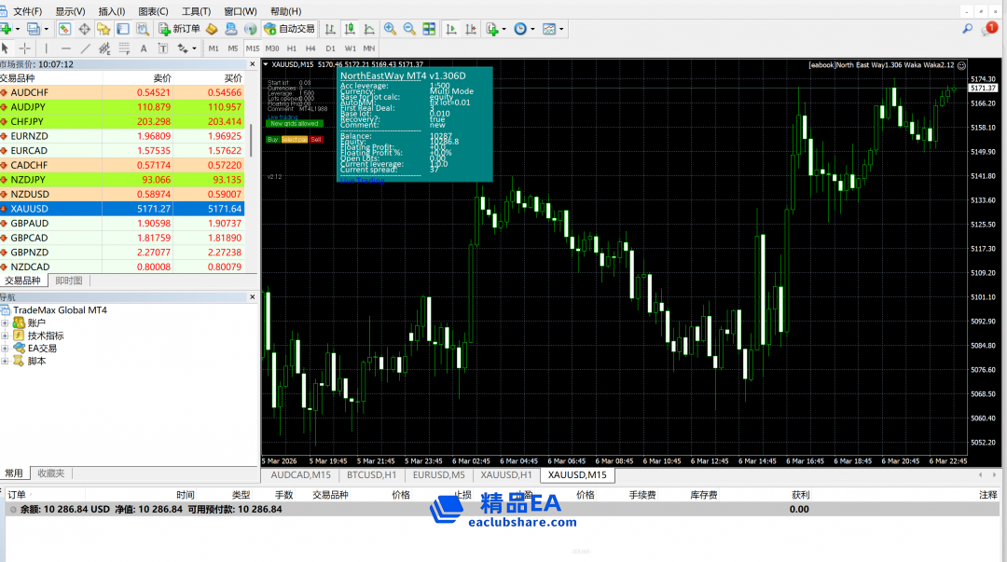This screenshot has width=1007, height=562.
Task: Zoom in on the chart
Action: pyautogui.click(x=390, y=29)
